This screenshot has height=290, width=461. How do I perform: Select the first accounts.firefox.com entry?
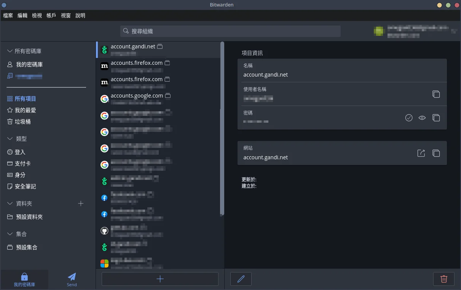pyautogui.click(x=158, y=66)
